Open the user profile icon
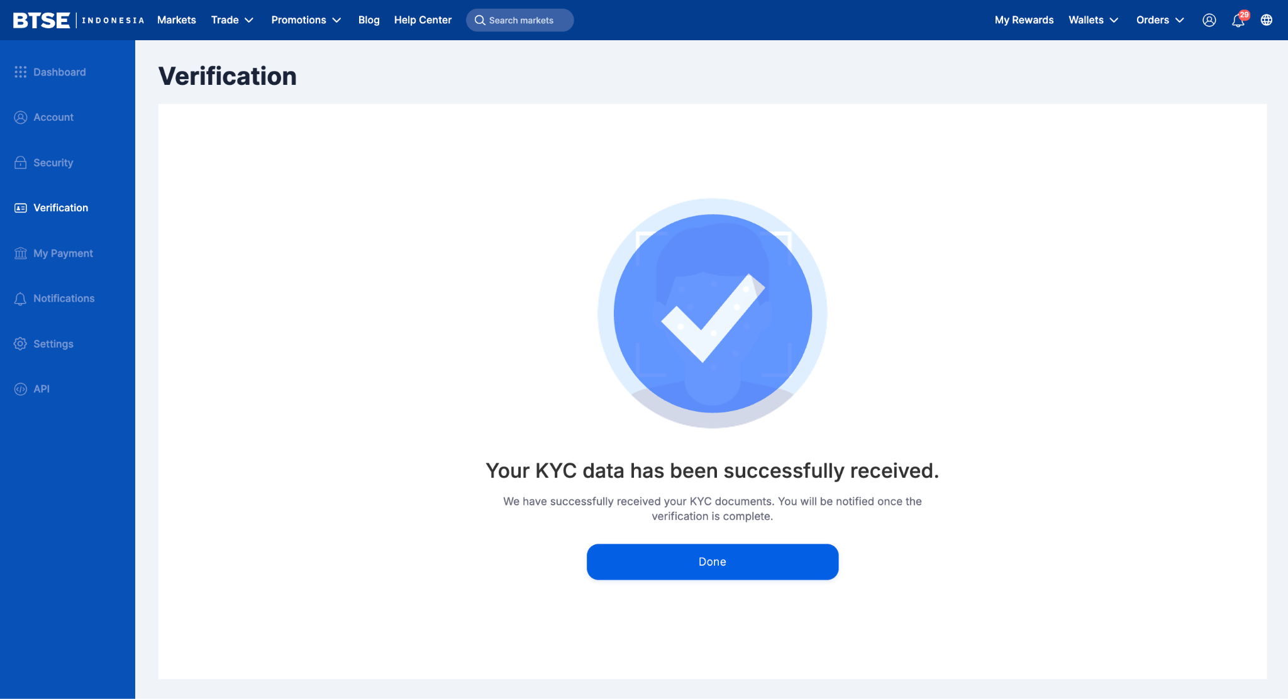This screenshot has height=699, width=1288. [1209, 20]
